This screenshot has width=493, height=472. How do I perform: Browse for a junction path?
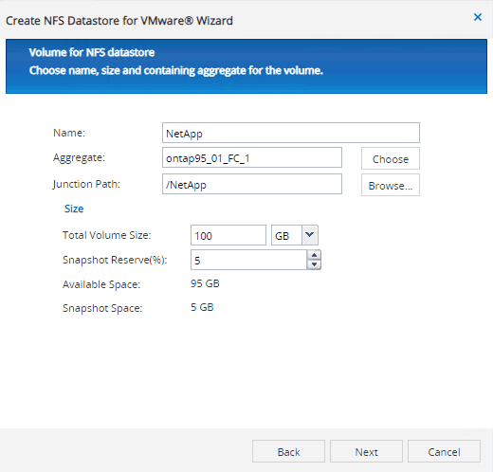pyautogui.click(x=391, y=185)
